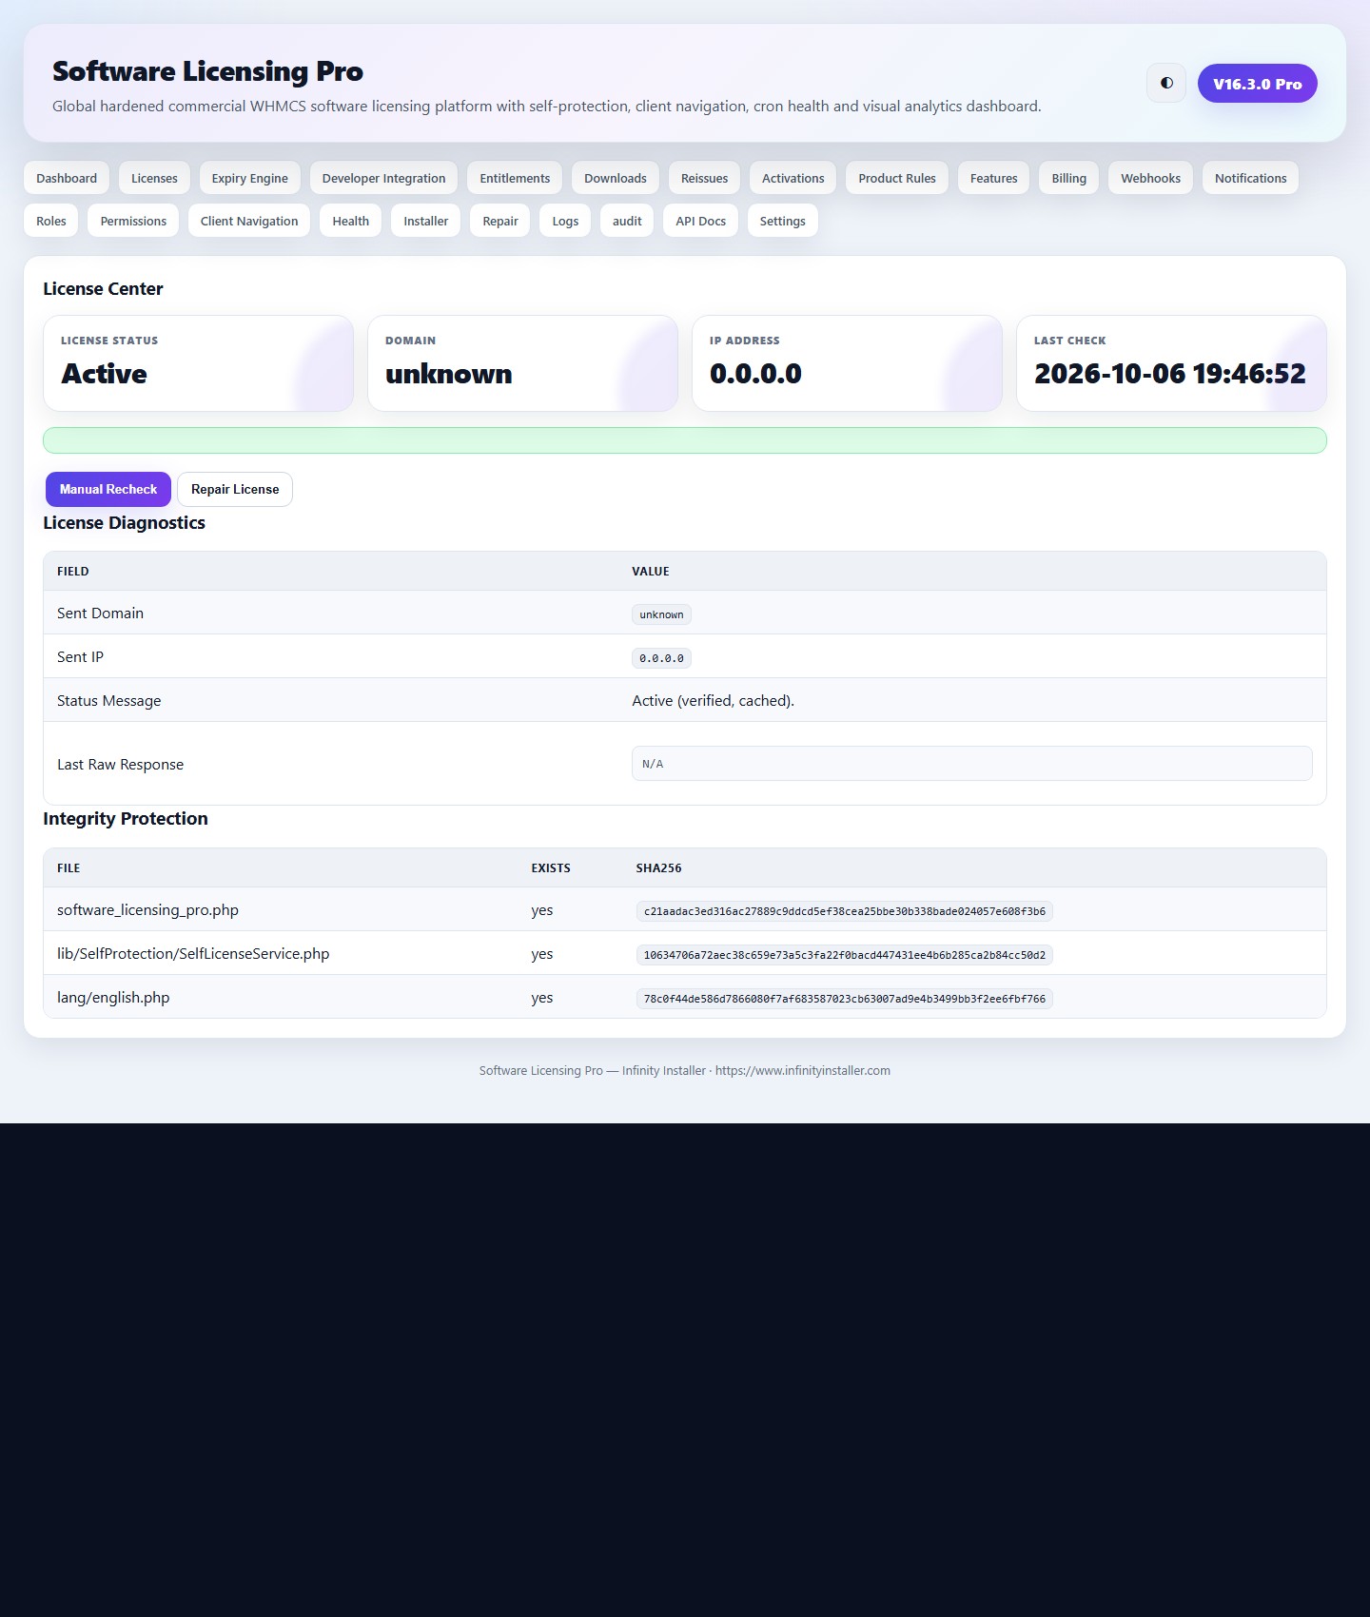The image size is (1370, 1617).
Task: Switch to Client Navigation tab
Action: point(249,221)
